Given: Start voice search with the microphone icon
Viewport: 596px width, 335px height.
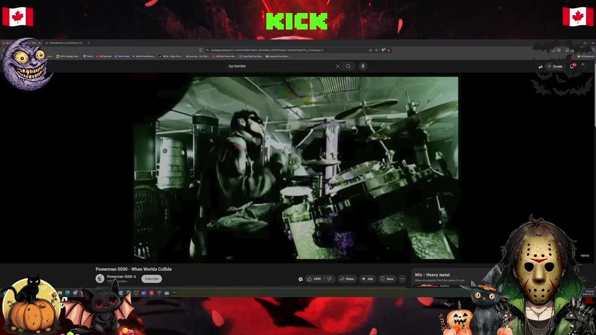Looking at the screenshot, I should (363, 66).
